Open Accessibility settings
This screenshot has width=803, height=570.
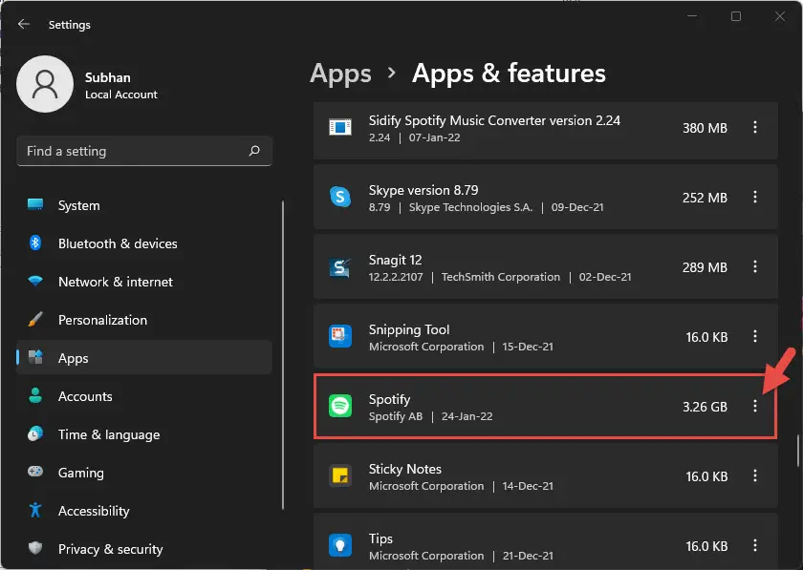coord(144,511)
